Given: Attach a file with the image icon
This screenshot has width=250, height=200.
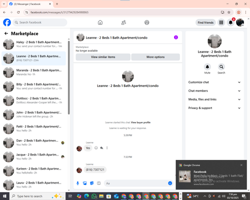Looking at the screenshot, I should point(85,183).
